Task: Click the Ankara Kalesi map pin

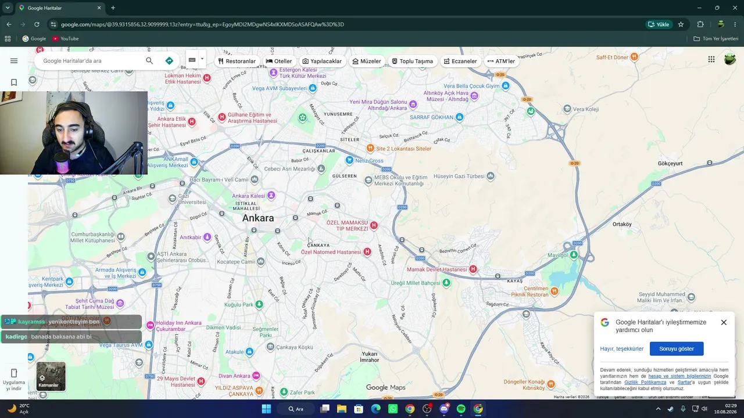Action: tap(271, 196)
